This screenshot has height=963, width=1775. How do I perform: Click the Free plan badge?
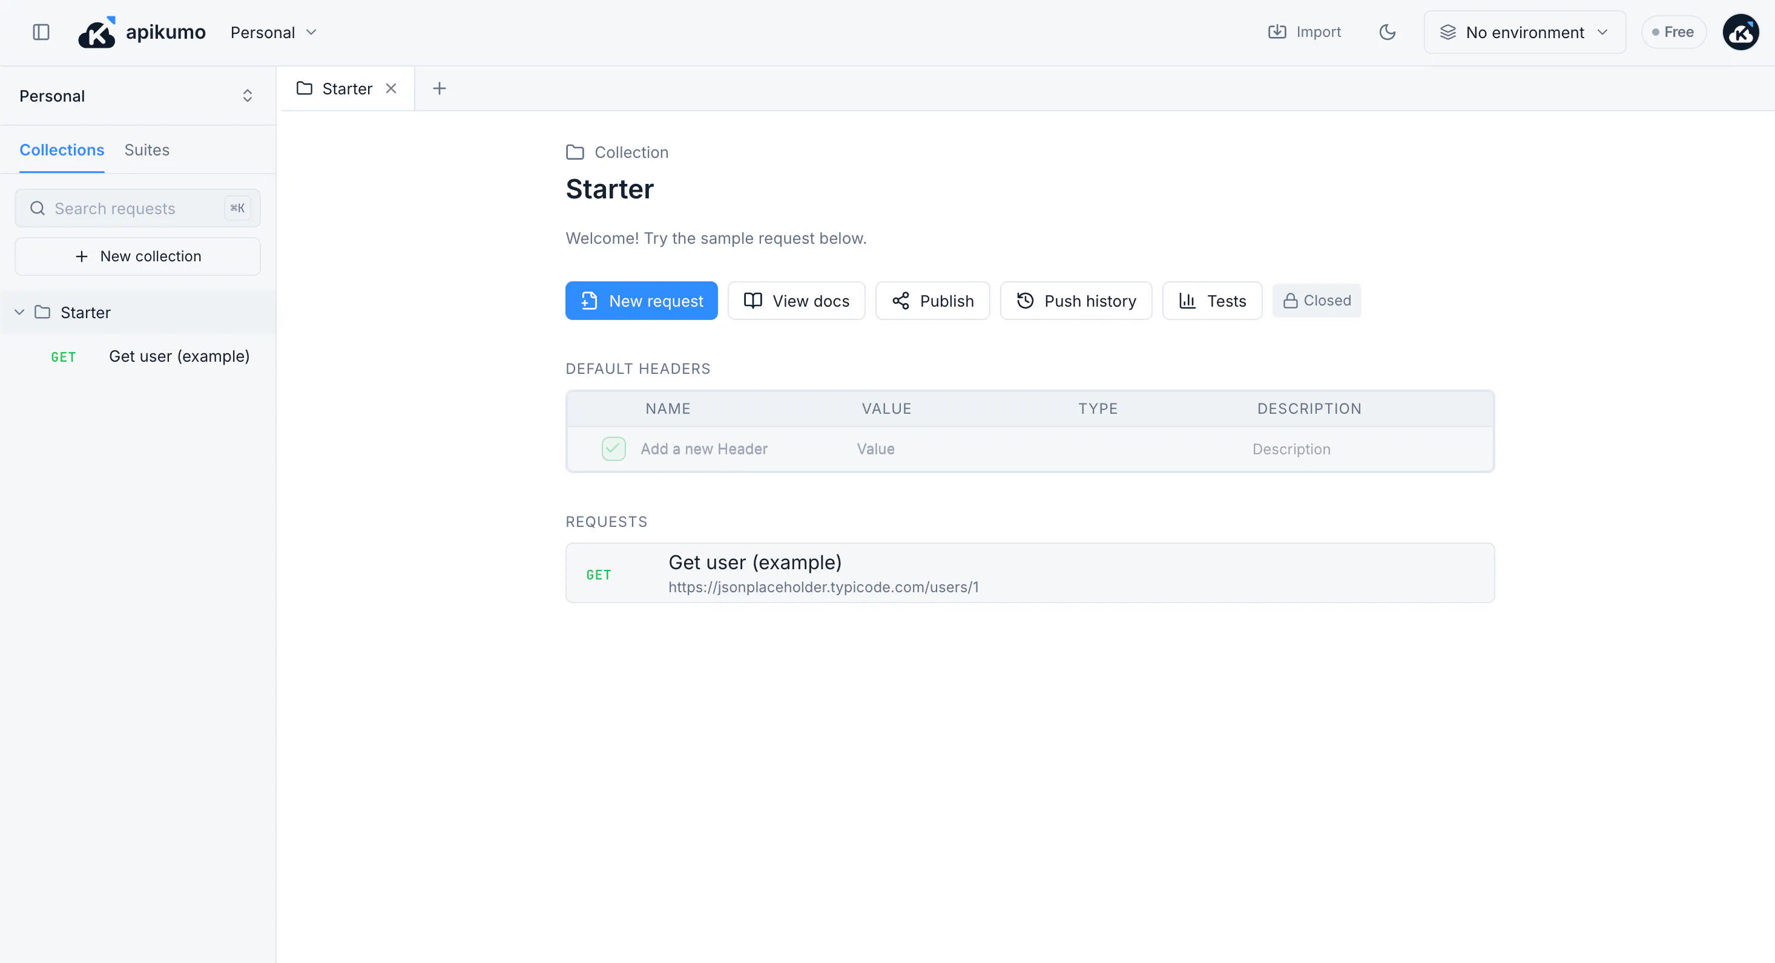pyautogui.click(x=1673, y=31)
